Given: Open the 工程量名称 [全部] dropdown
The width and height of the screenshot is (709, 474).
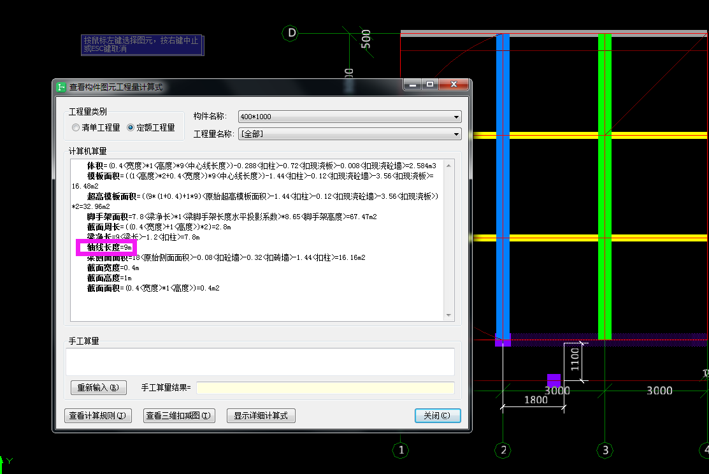Looking at the screenshot, I should [350, 134].
